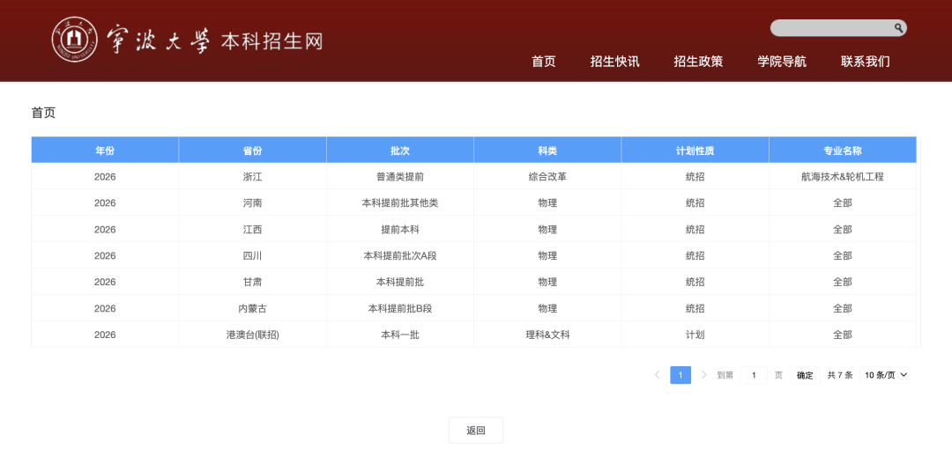952x449 pixels.
Task: Click the previous page arrow in pagination
Action: pos(657,375)
